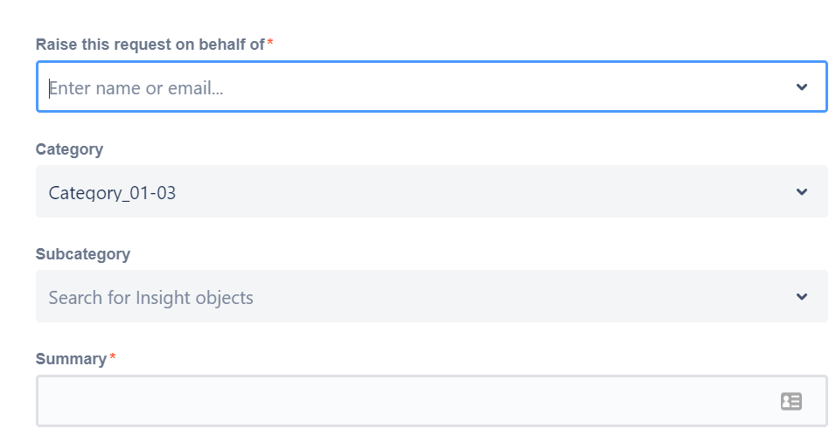Open the Category dropdown chevron
The image size is (836, 435).
[x=802, y=191]
